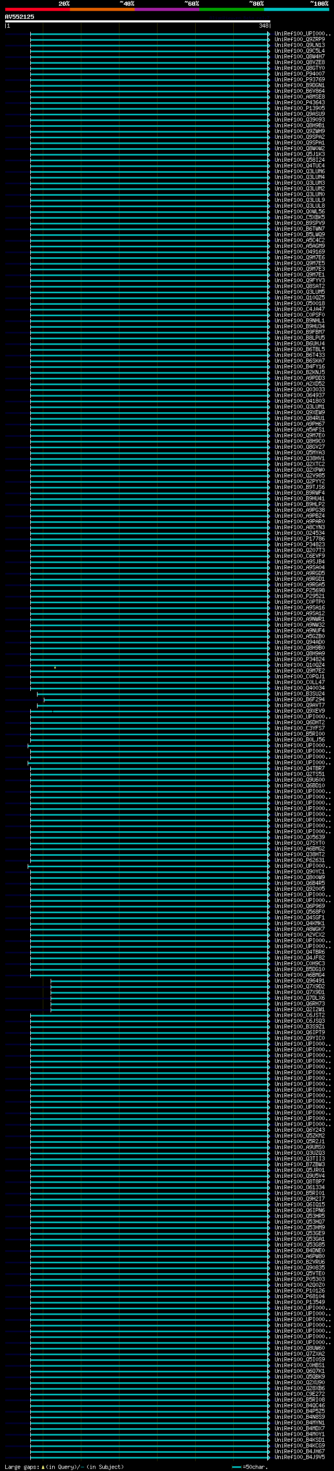Click the red 20% identity legend bar
This screenshot has height=1471, width=334.
point(37,9)
